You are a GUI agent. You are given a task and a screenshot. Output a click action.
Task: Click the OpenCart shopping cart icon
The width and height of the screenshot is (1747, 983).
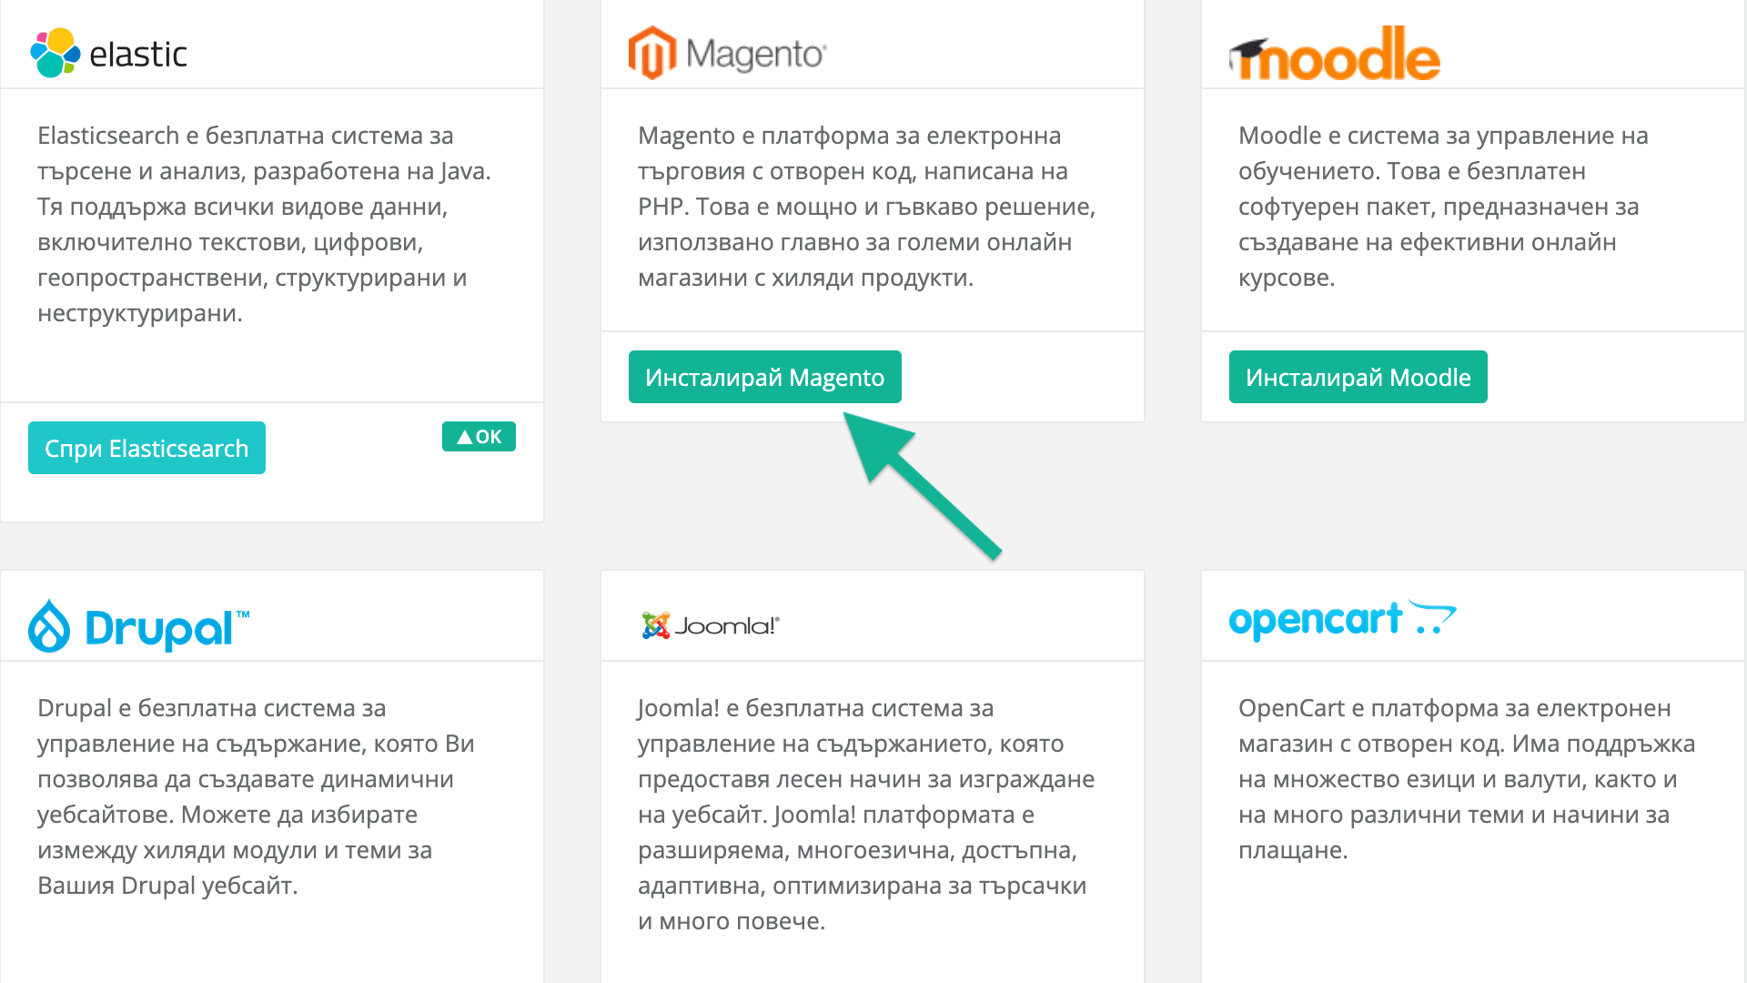1432,618
